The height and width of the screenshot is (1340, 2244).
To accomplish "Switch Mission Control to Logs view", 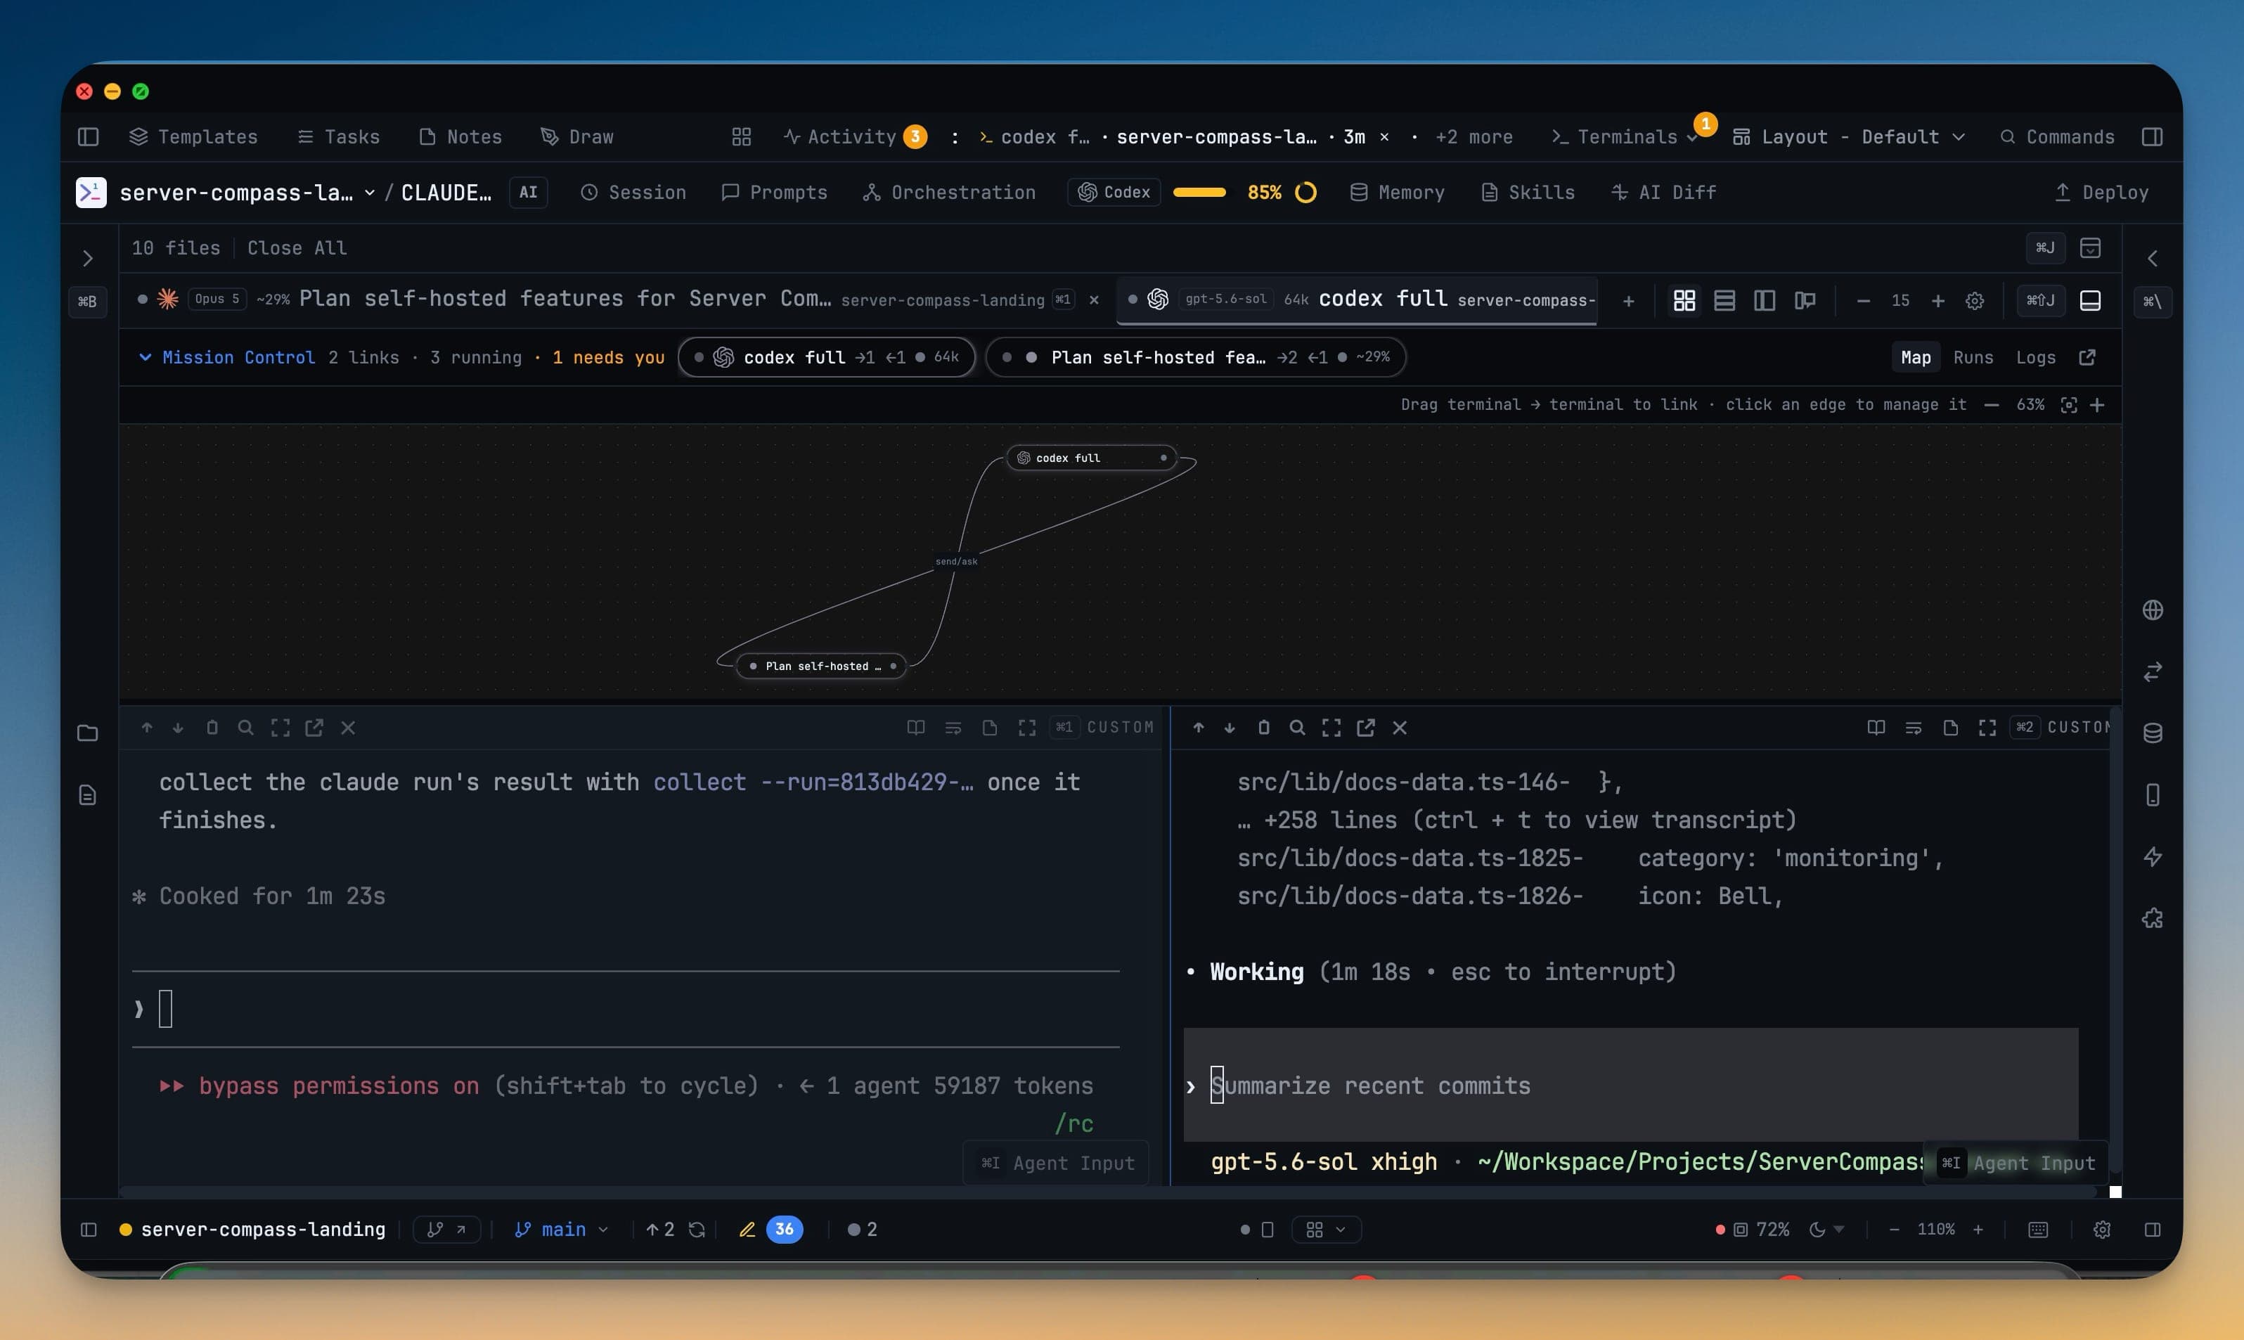I will coord(2035,356).
